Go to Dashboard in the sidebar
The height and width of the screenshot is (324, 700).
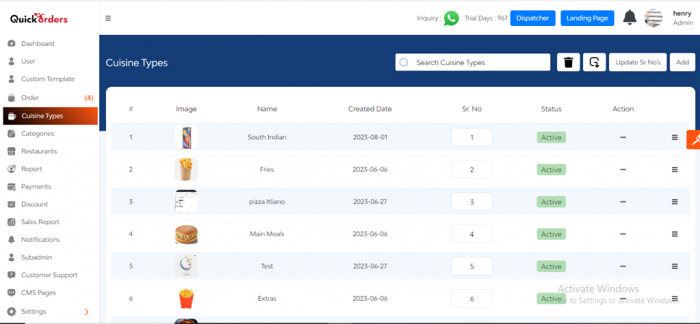(x=38, y=44)
